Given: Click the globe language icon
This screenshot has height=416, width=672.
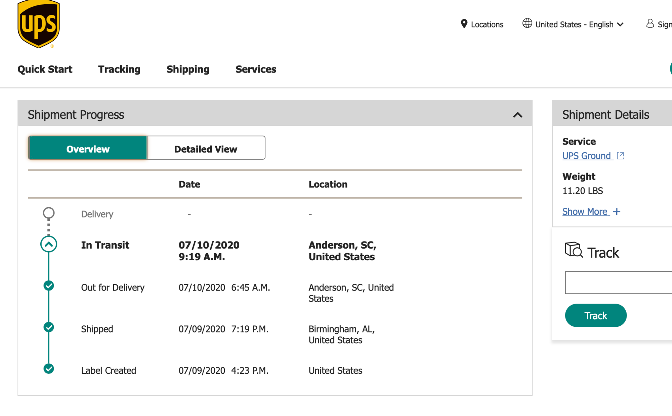Looking at the screenshot, I should pos(527,23).
